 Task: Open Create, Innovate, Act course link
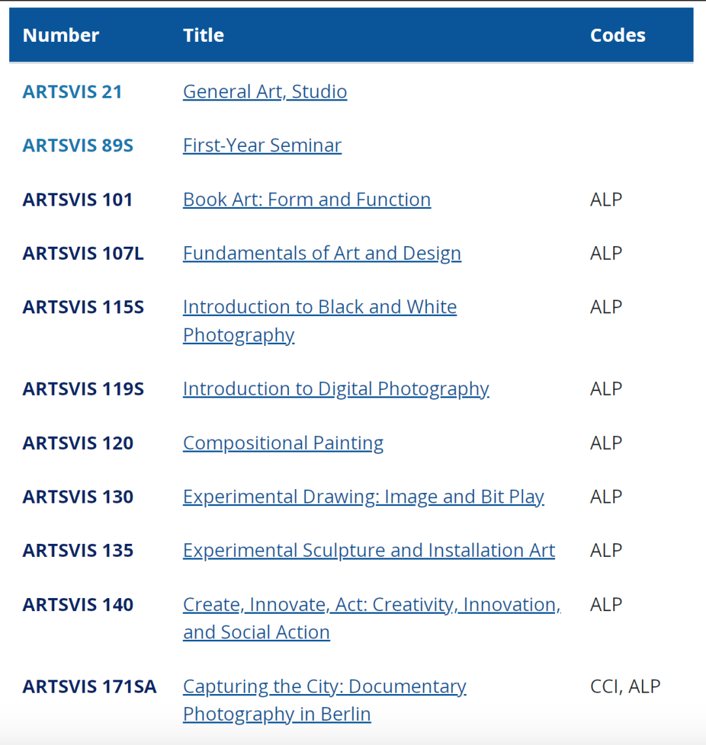point(371,605)
